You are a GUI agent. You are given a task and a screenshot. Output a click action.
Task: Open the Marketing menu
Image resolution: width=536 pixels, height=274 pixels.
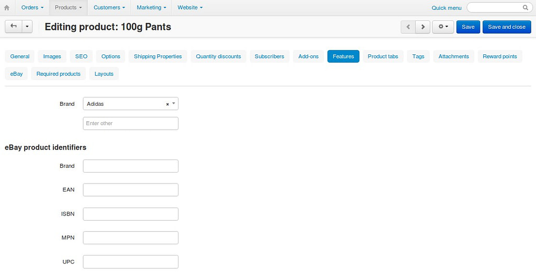tap(151, 7)
